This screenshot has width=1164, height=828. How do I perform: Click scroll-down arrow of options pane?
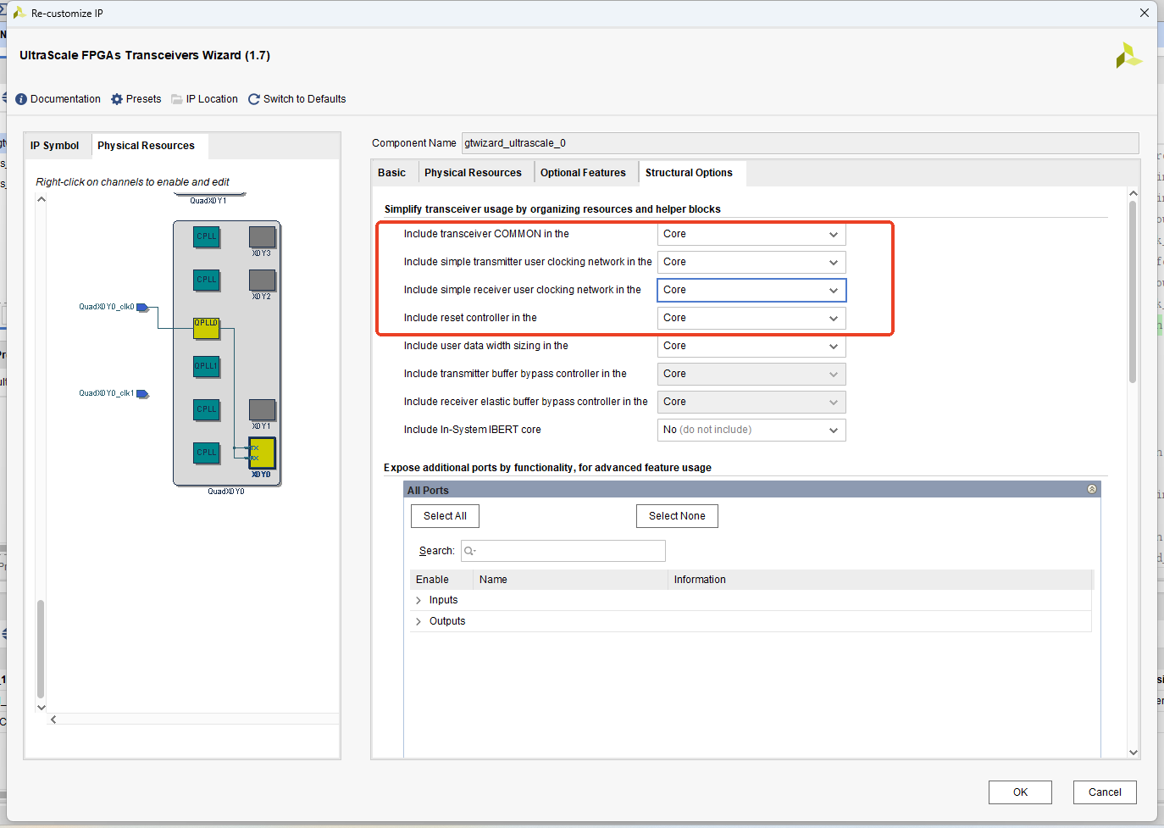(x=1133, y=752)
